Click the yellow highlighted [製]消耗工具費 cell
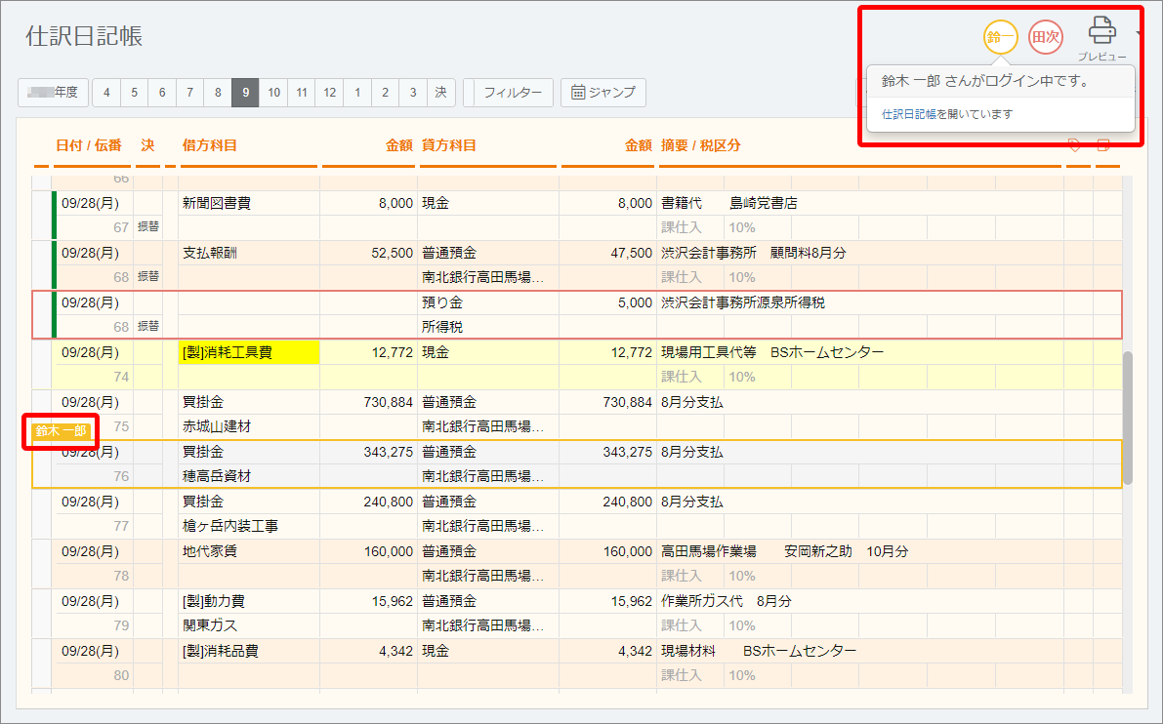Screen dimensions: 1163x724 point(249,352)
